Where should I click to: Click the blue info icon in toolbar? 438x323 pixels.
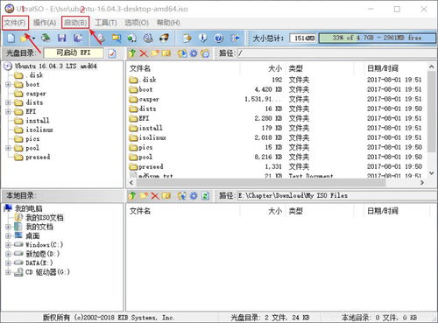pyautogui.click(x=202, y=38)
